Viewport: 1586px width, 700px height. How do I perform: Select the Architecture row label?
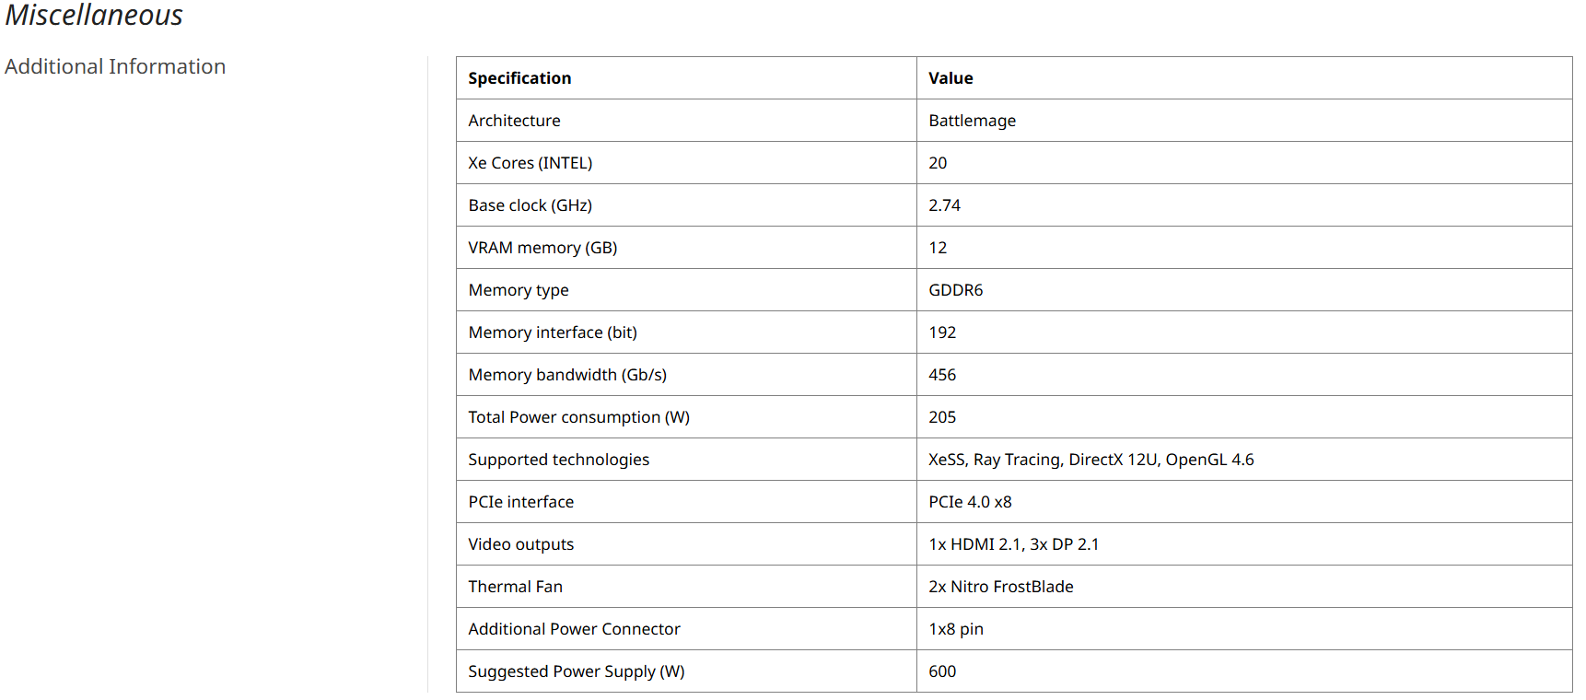click(x=514, y=121)
